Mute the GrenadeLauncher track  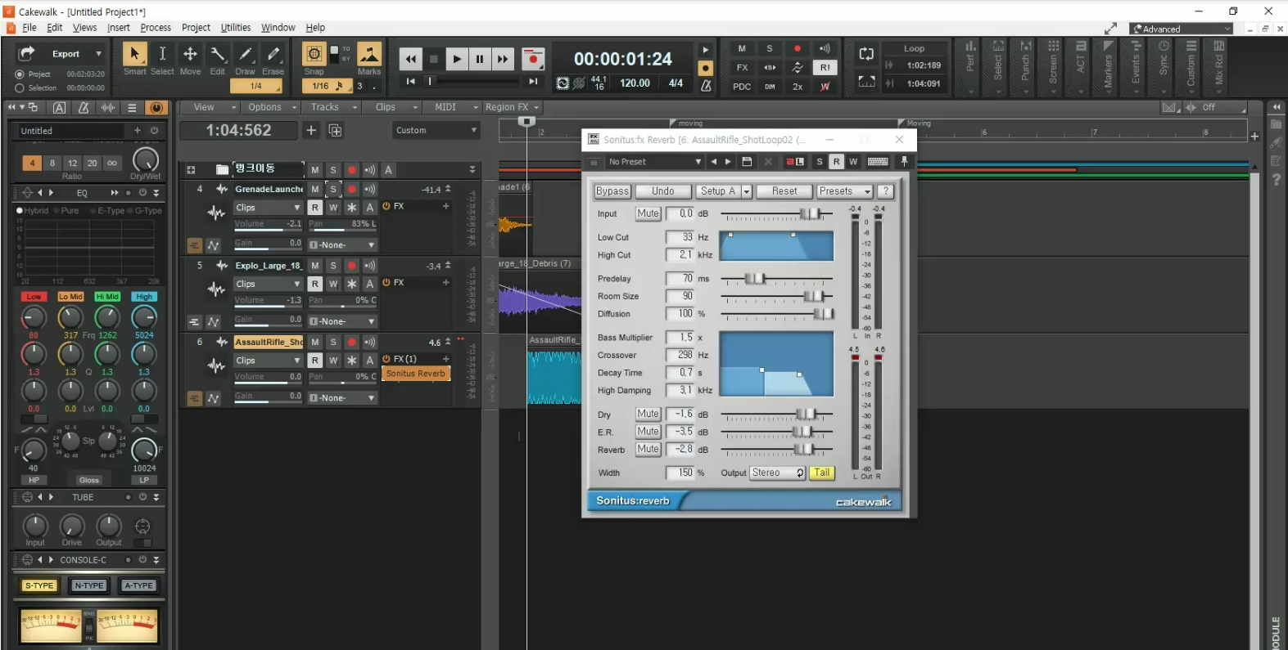[x=315, y=189]
